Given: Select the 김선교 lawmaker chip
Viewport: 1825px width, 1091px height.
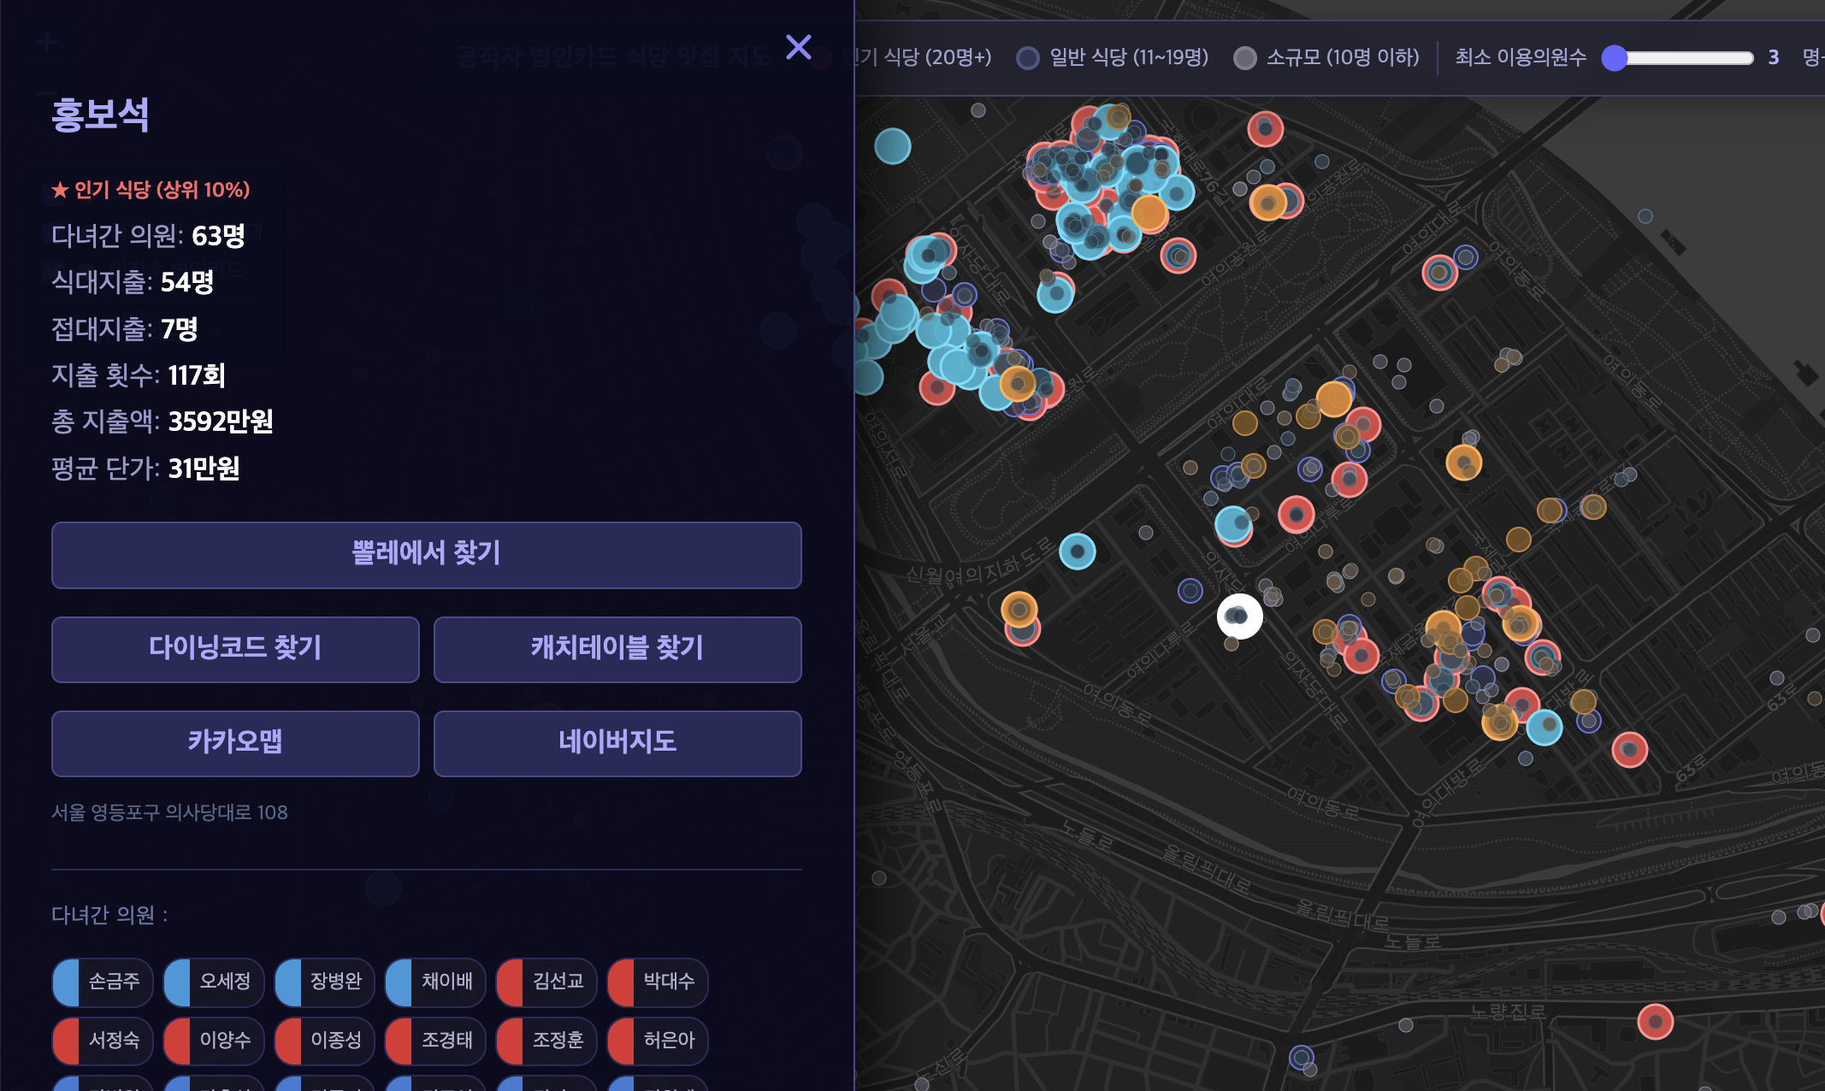Looking at the screenshot, I should point(546,982).
